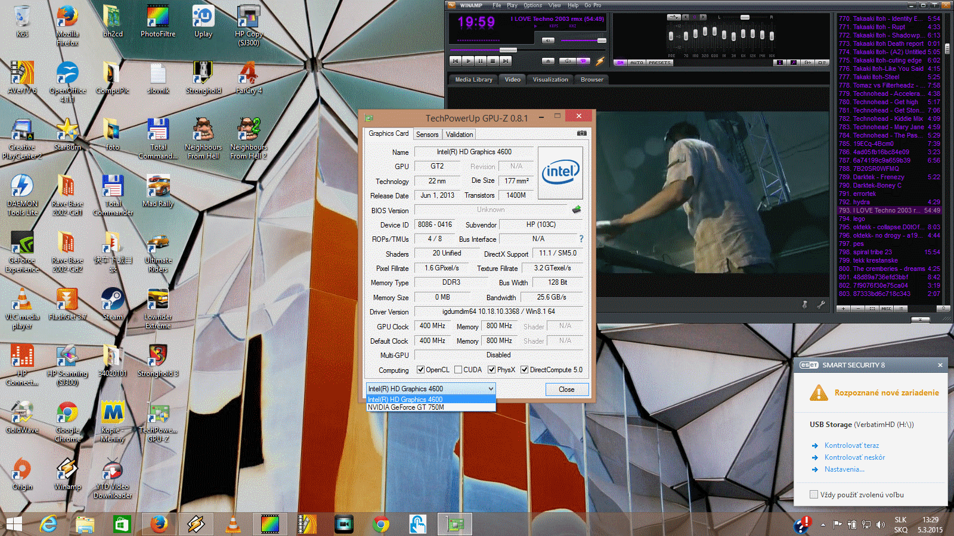This screenshot has width=954, height=536.
Task: Open Validation tab in GPU-Z
Action: (x=459, y=135)
